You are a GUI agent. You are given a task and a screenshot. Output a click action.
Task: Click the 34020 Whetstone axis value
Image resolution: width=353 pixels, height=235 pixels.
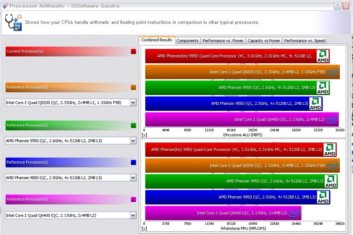click(340, 224)
